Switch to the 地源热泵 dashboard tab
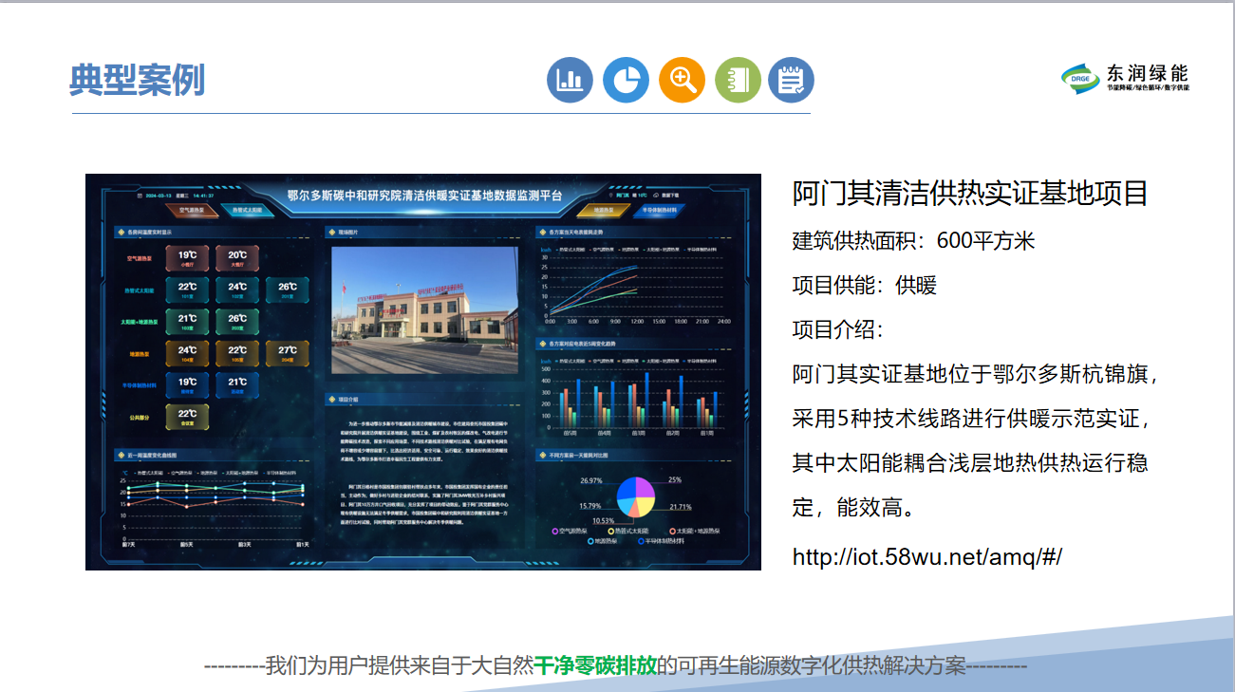Viewport: 1235px width, 692px height. pyautogui.click(x=604, y=210)
